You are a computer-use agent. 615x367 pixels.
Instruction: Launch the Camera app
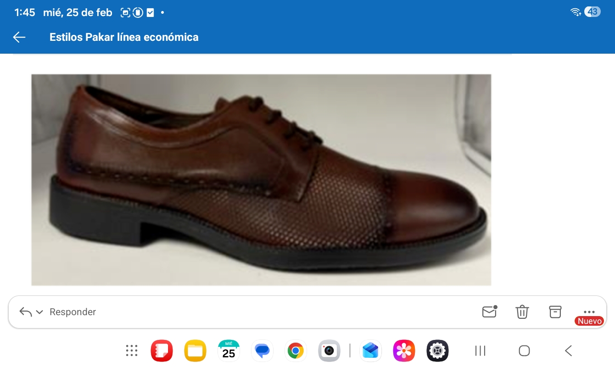(329, 351)
